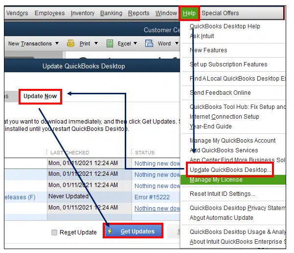
Task: Open the Banking menu
Action: [111, 13]
